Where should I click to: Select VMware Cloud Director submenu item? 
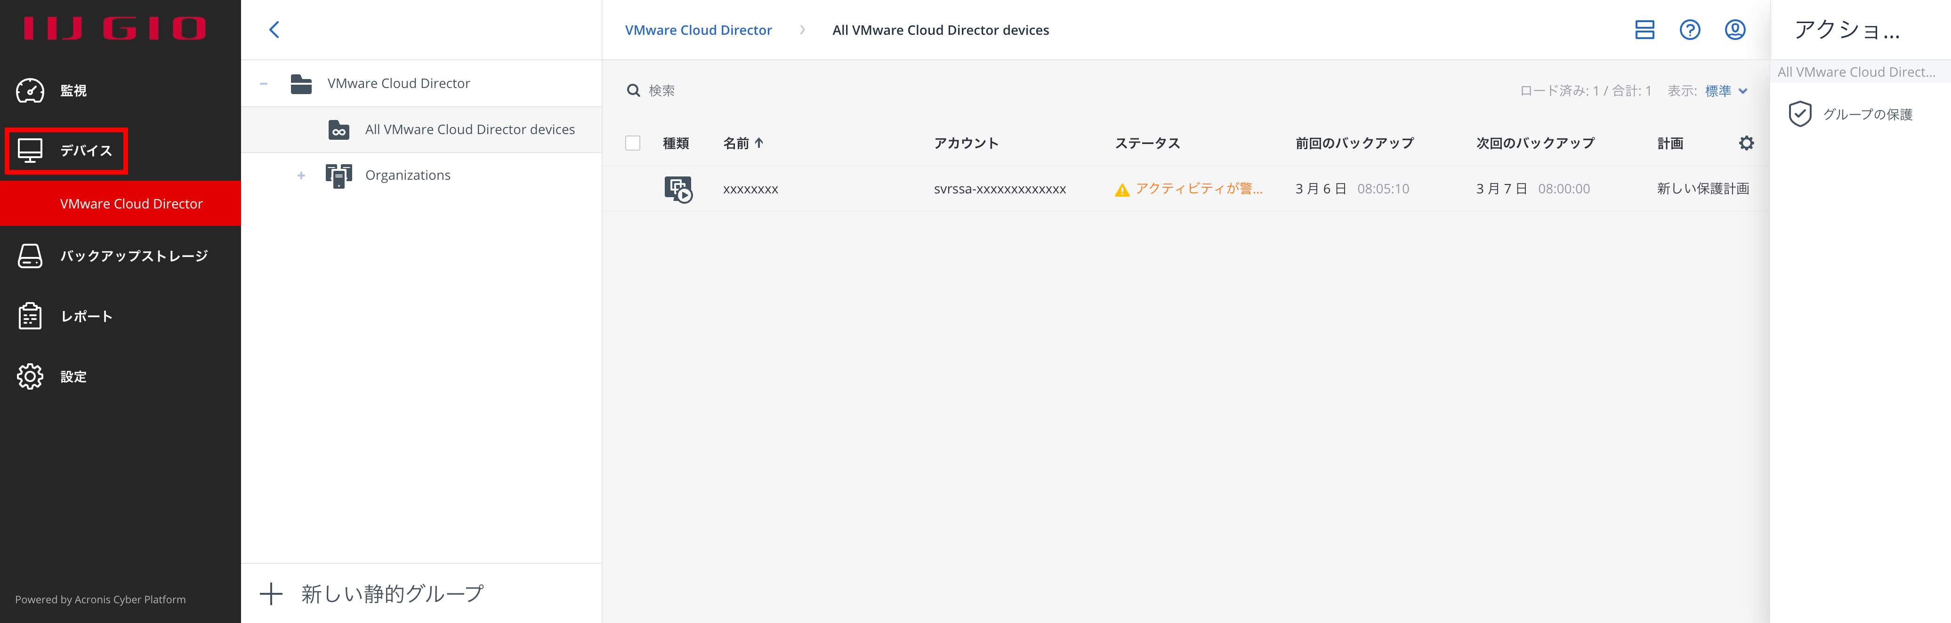click(x=121, y=204)
